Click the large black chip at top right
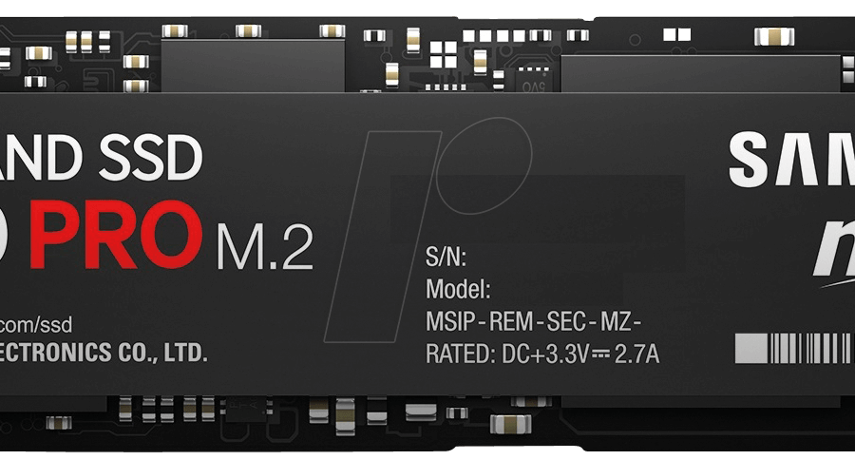855x460 pixels. tap(701, 73)
